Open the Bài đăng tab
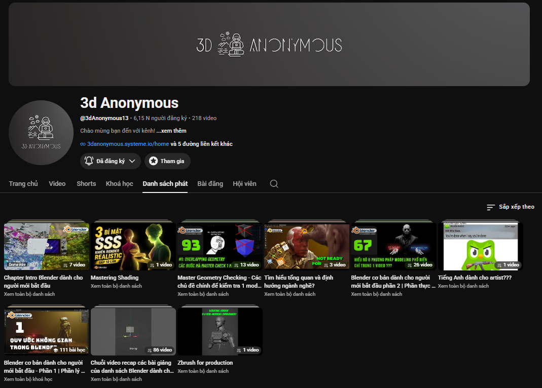542x388 pixels. (210, 184)
